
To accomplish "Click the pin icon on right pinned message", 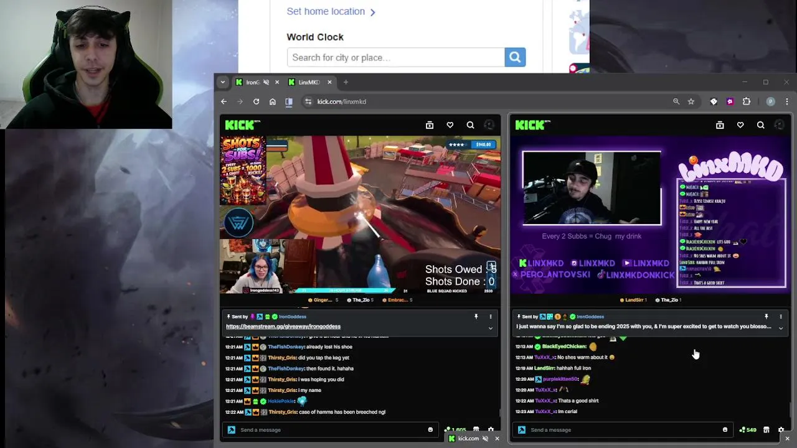I will point(766,317).
